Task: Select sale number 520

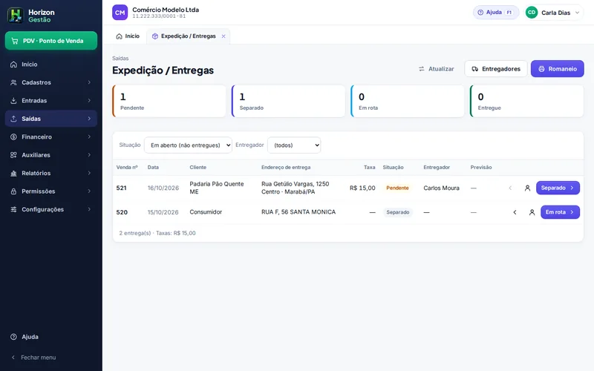Action: (x=122, y=212)
